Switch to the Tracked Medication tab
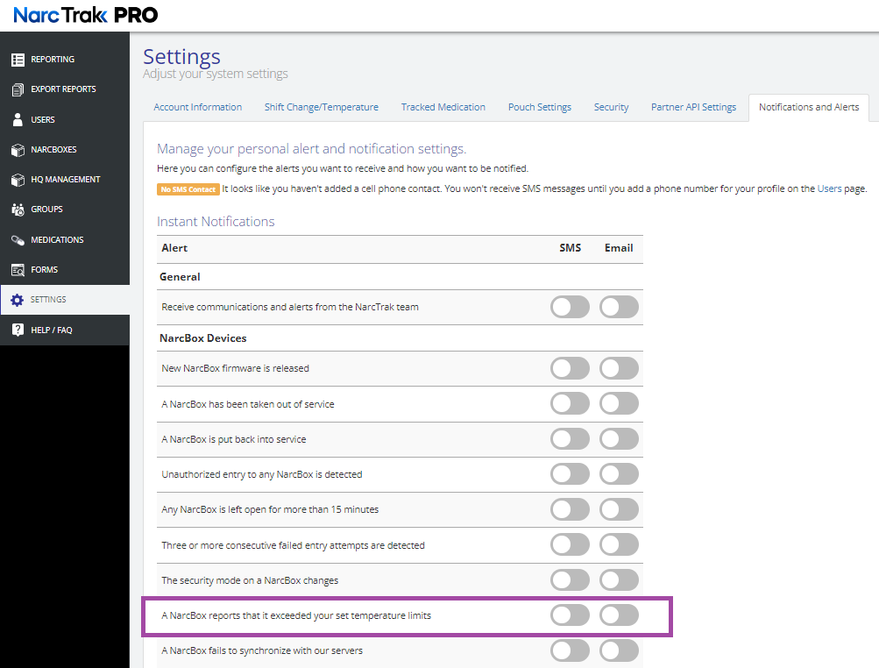This screenshot has height=668, width=879. coord(443,107)
